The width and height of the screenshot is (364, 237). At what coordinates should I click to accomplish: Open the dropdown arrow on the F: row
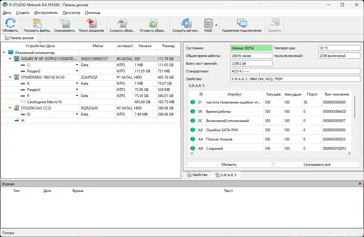pos(77,96)
